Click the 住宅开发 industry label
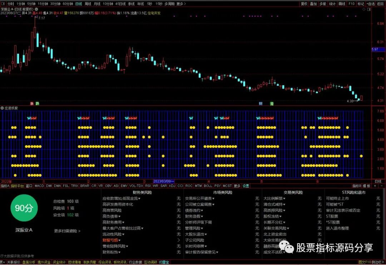The height and width of the screenshot is (265, 386). (x=154, y=13)
